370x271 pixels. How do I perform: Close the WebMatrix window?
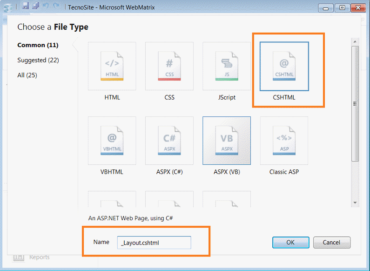[358, 8]
